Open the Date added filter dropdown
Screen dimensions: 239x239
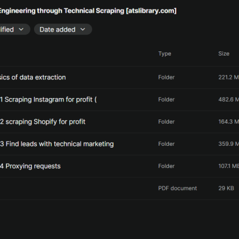tap(63, 29)
